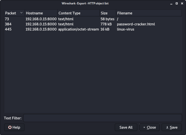This screenshot has width=186, height=135.
Task: Click the application/octet-stream content type cell
Action: [78, 29]
